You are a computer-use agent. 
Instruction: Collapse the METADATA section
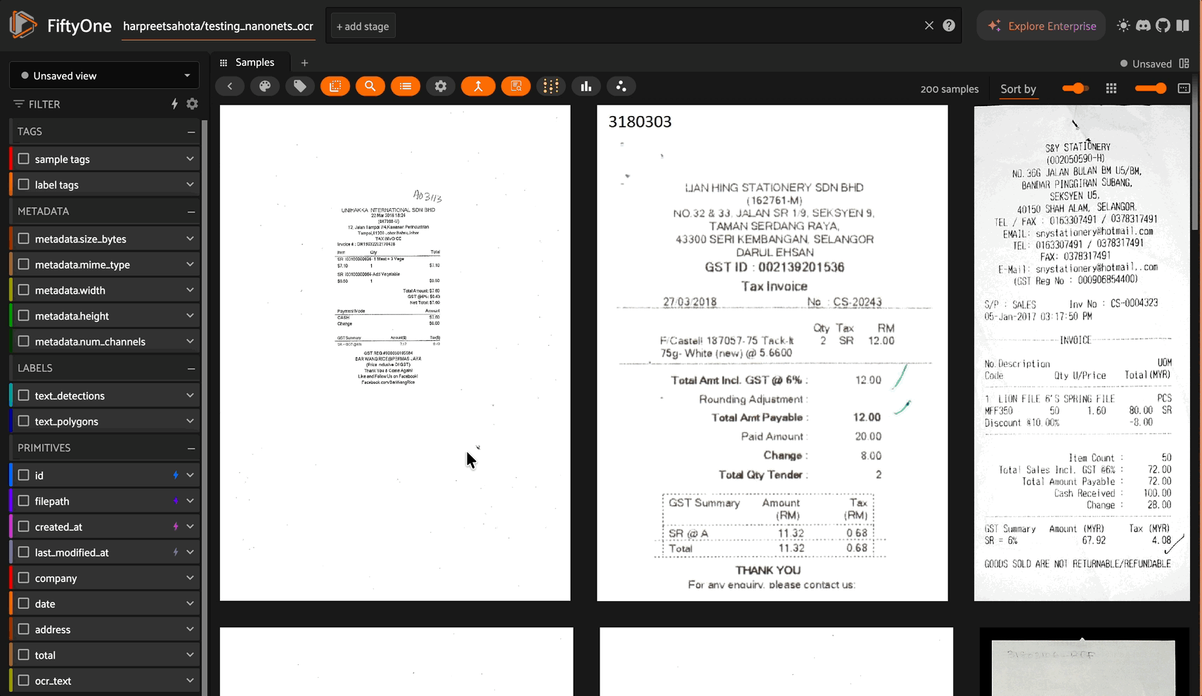(191, 211)
